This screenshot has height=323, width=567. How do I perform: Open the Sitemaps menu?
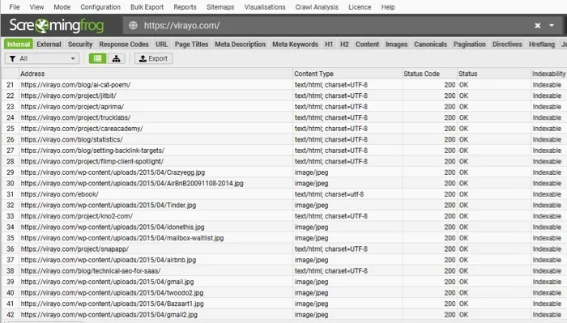pos(220,7)
